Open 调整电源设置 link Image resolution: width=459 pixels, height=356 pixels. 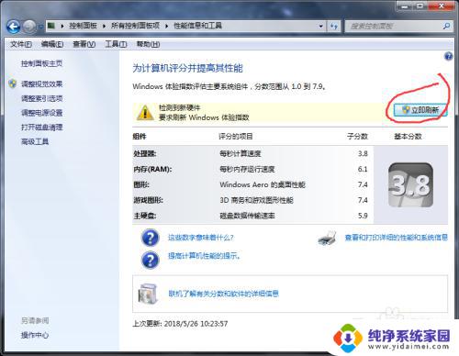click(x=41, y=113)
